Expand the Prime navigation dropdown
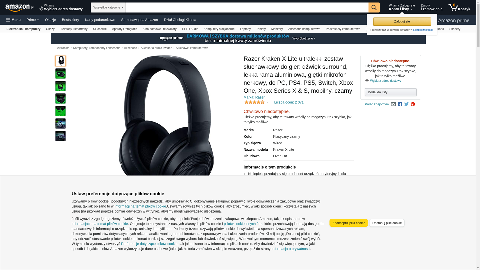Screen dimensions: 480x270 [x=33, y=20]
